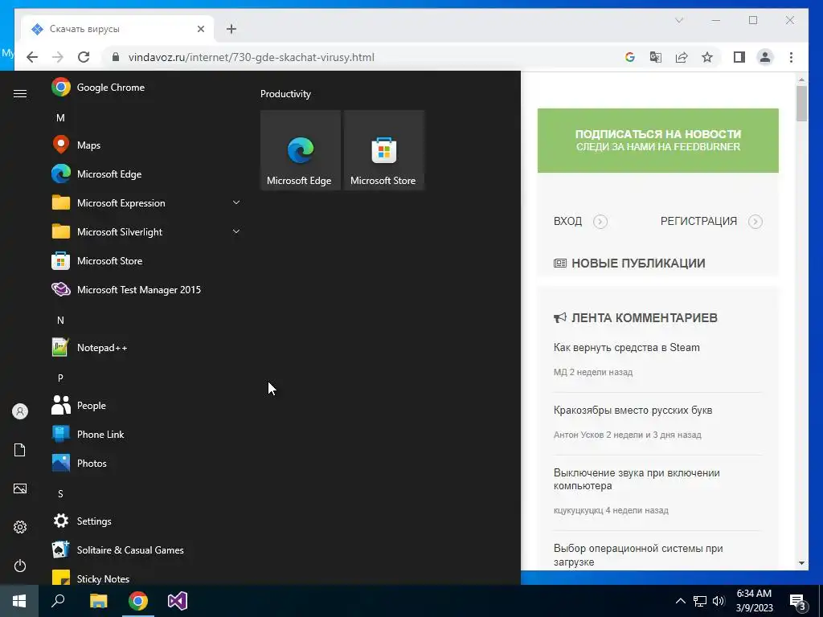Screen dimensions: 823x617
Task: Click the clock showing 6:34 AM
Action: 754,594
